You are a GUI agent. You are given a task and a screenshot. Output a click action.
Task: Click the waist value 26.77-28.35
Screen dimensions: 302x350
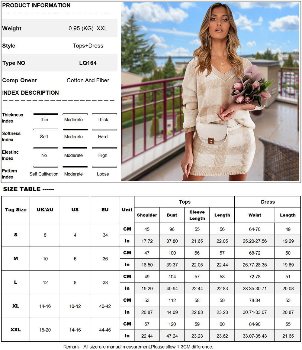point(255,265)
